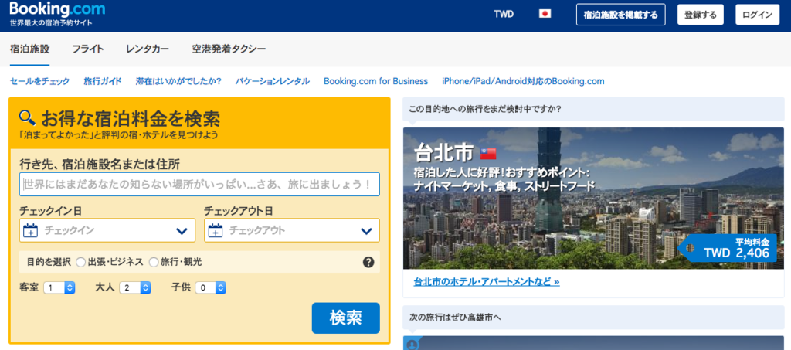
Task: Open the TWD currency selector
Action: click(x=504, y=14)
